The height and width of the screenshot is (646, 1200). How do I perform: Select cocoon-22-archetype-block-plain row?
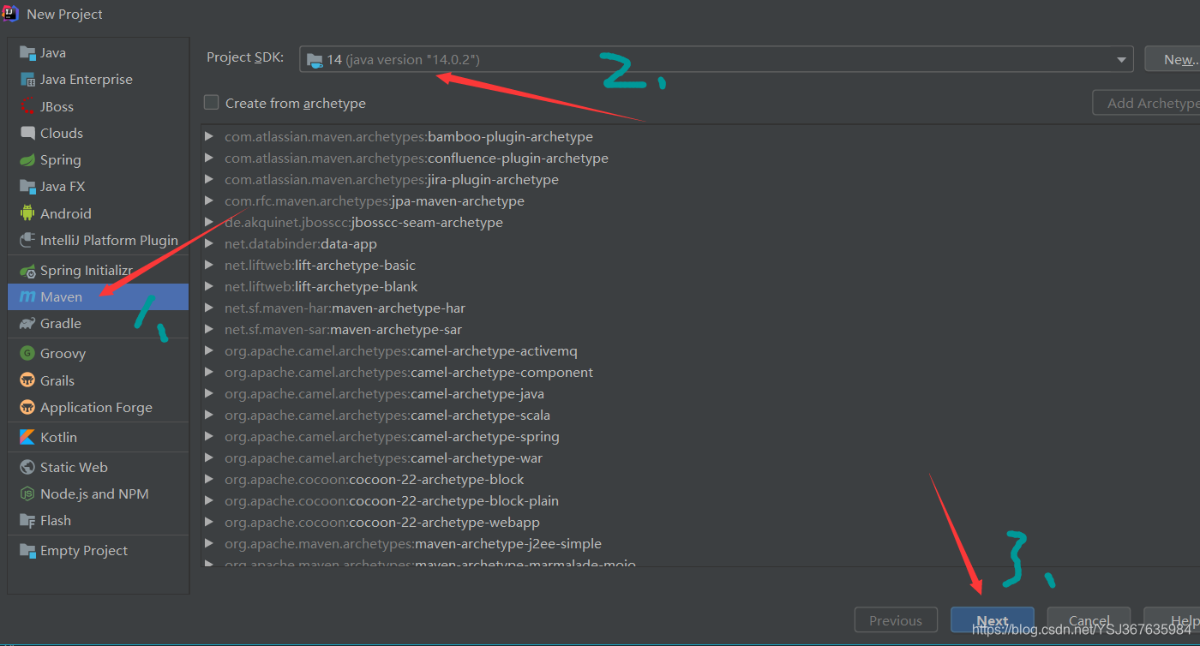point(700,500)
